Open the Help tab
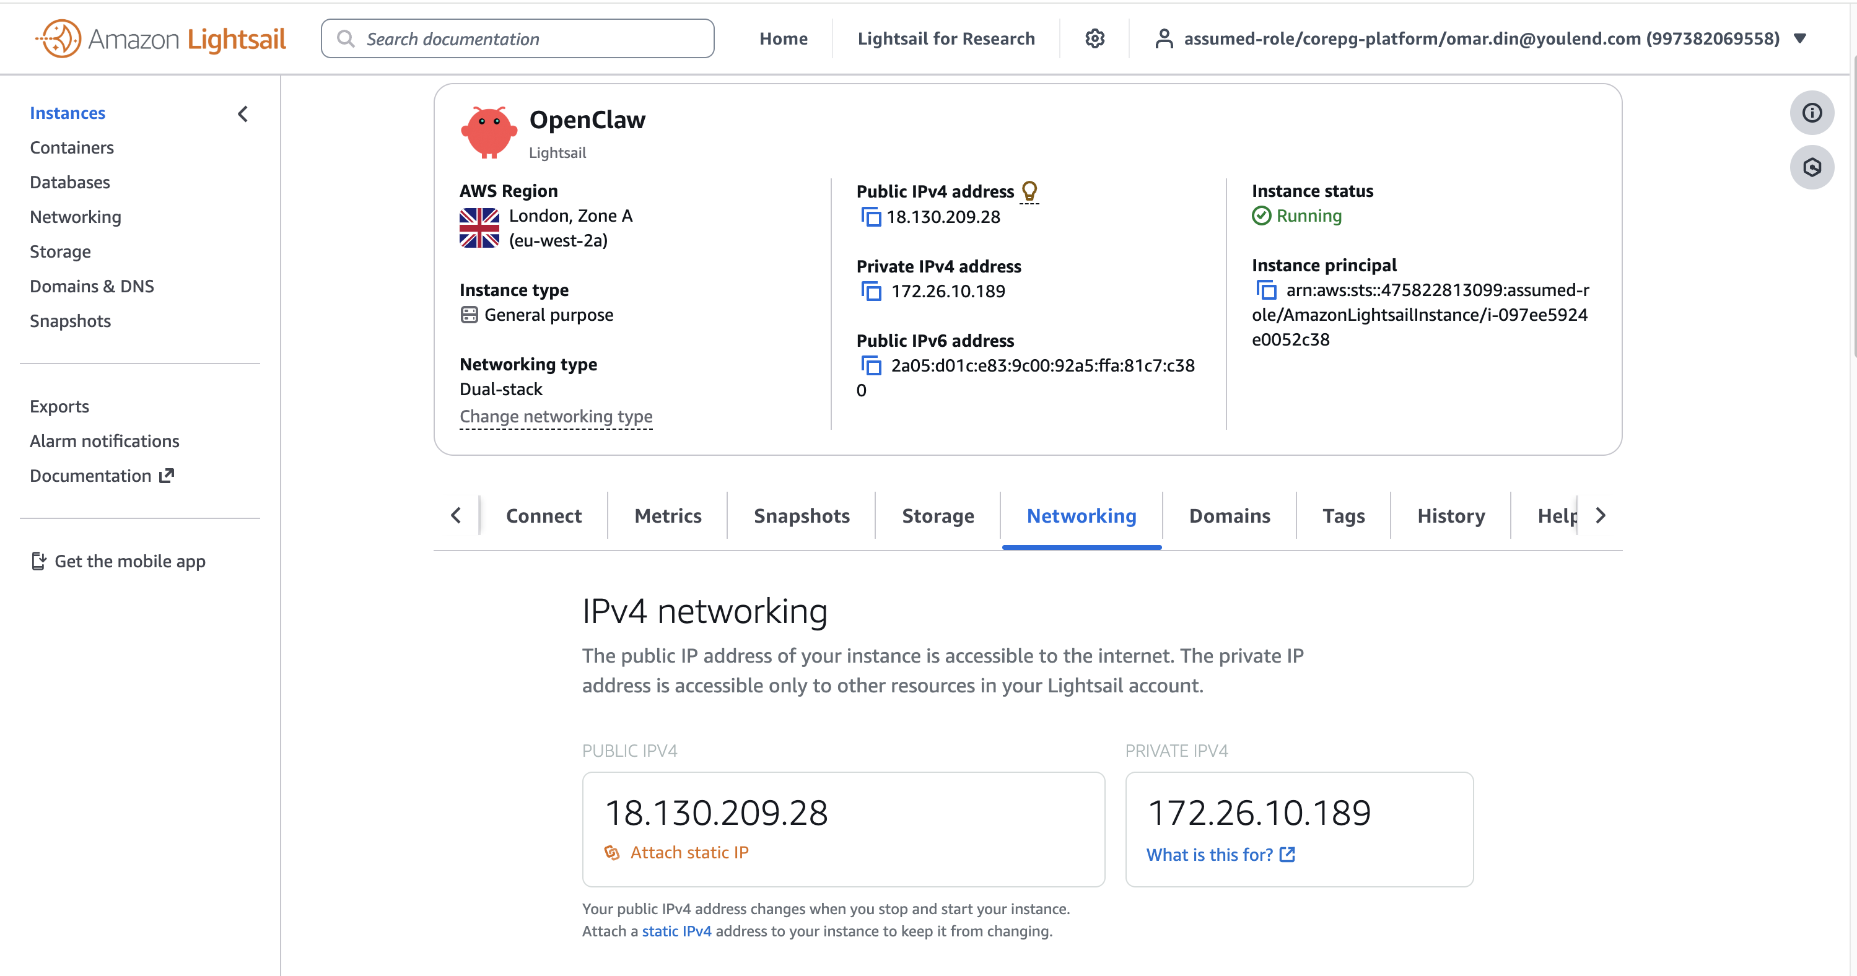Viewport: 1857px width, 976px height. (x=1557, y=515)
